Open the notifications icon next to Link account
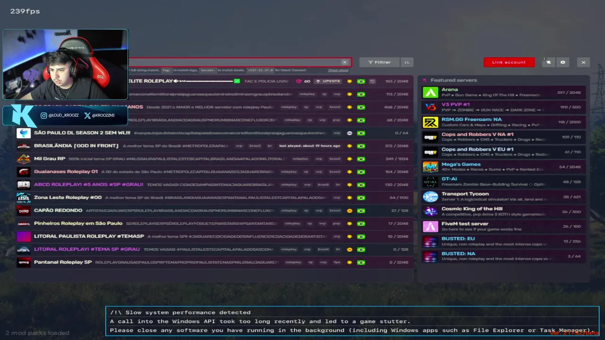The width and height of the screenshot is (605, 340). pos(548,62)
